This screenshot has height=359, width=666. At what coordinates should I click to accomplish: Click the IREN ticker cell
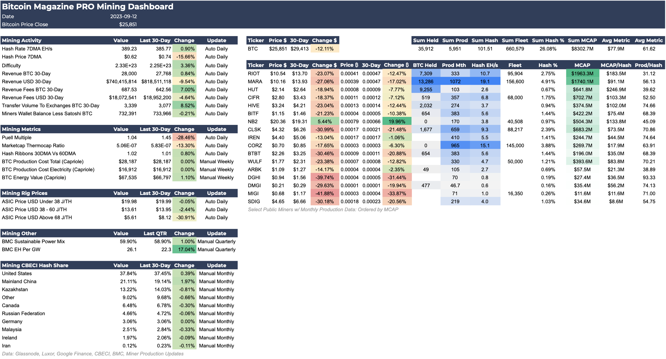(254, 138)
